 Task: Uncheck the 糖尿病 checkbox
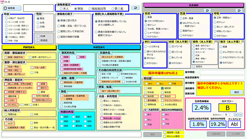[162, 88]
